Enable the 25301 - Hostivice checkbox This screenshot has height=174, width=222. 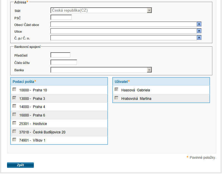[14, 123]
